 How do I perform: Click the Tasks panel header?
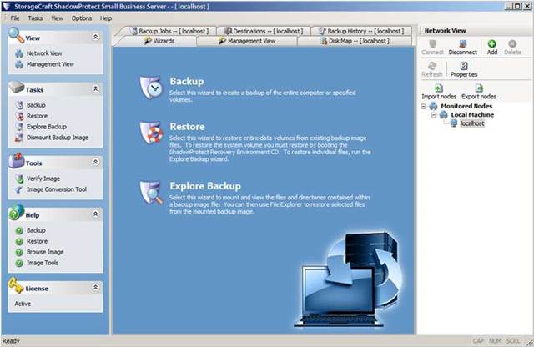[55, 89]
